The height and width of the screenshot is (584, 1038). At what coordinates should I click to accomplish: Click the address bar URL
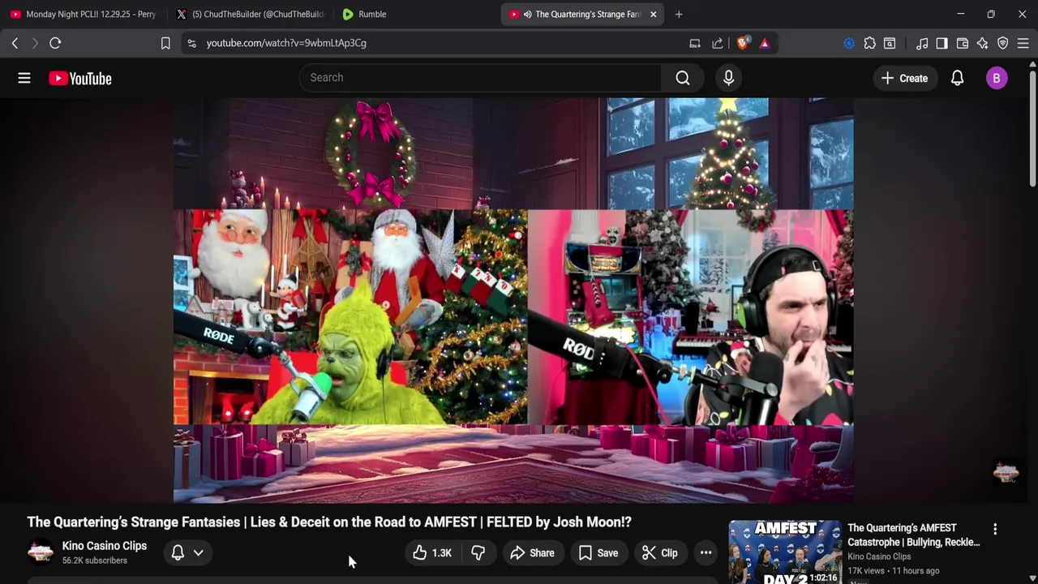[286, 43]
